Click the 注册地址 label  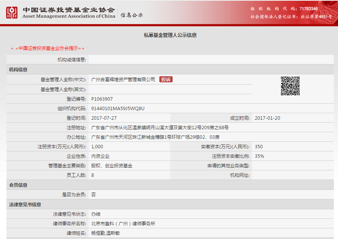tap(76, 127)
